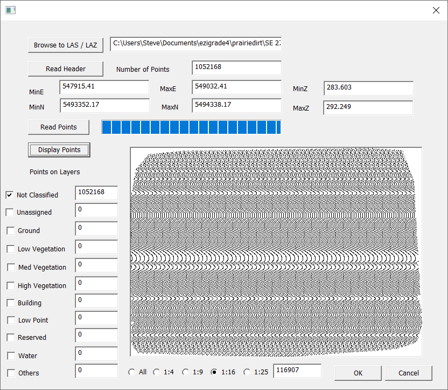Toggle the Water checkbox on
The width and height of the screenshot is (448, 390).
click(x=11, y=355)
